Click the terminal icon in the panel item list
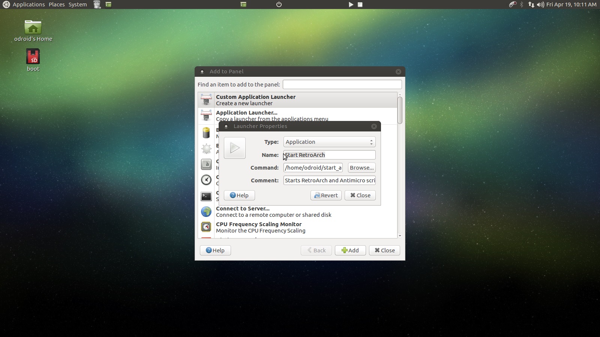This screenshot has width=600, height=337. pyautogui.click(x=207, y=196)
